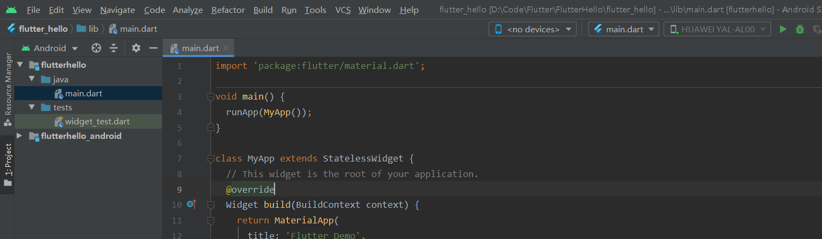The height and width of the screenshot is (239, 822).
Task: Collapse the tests folder node
Action: [32, 107]
